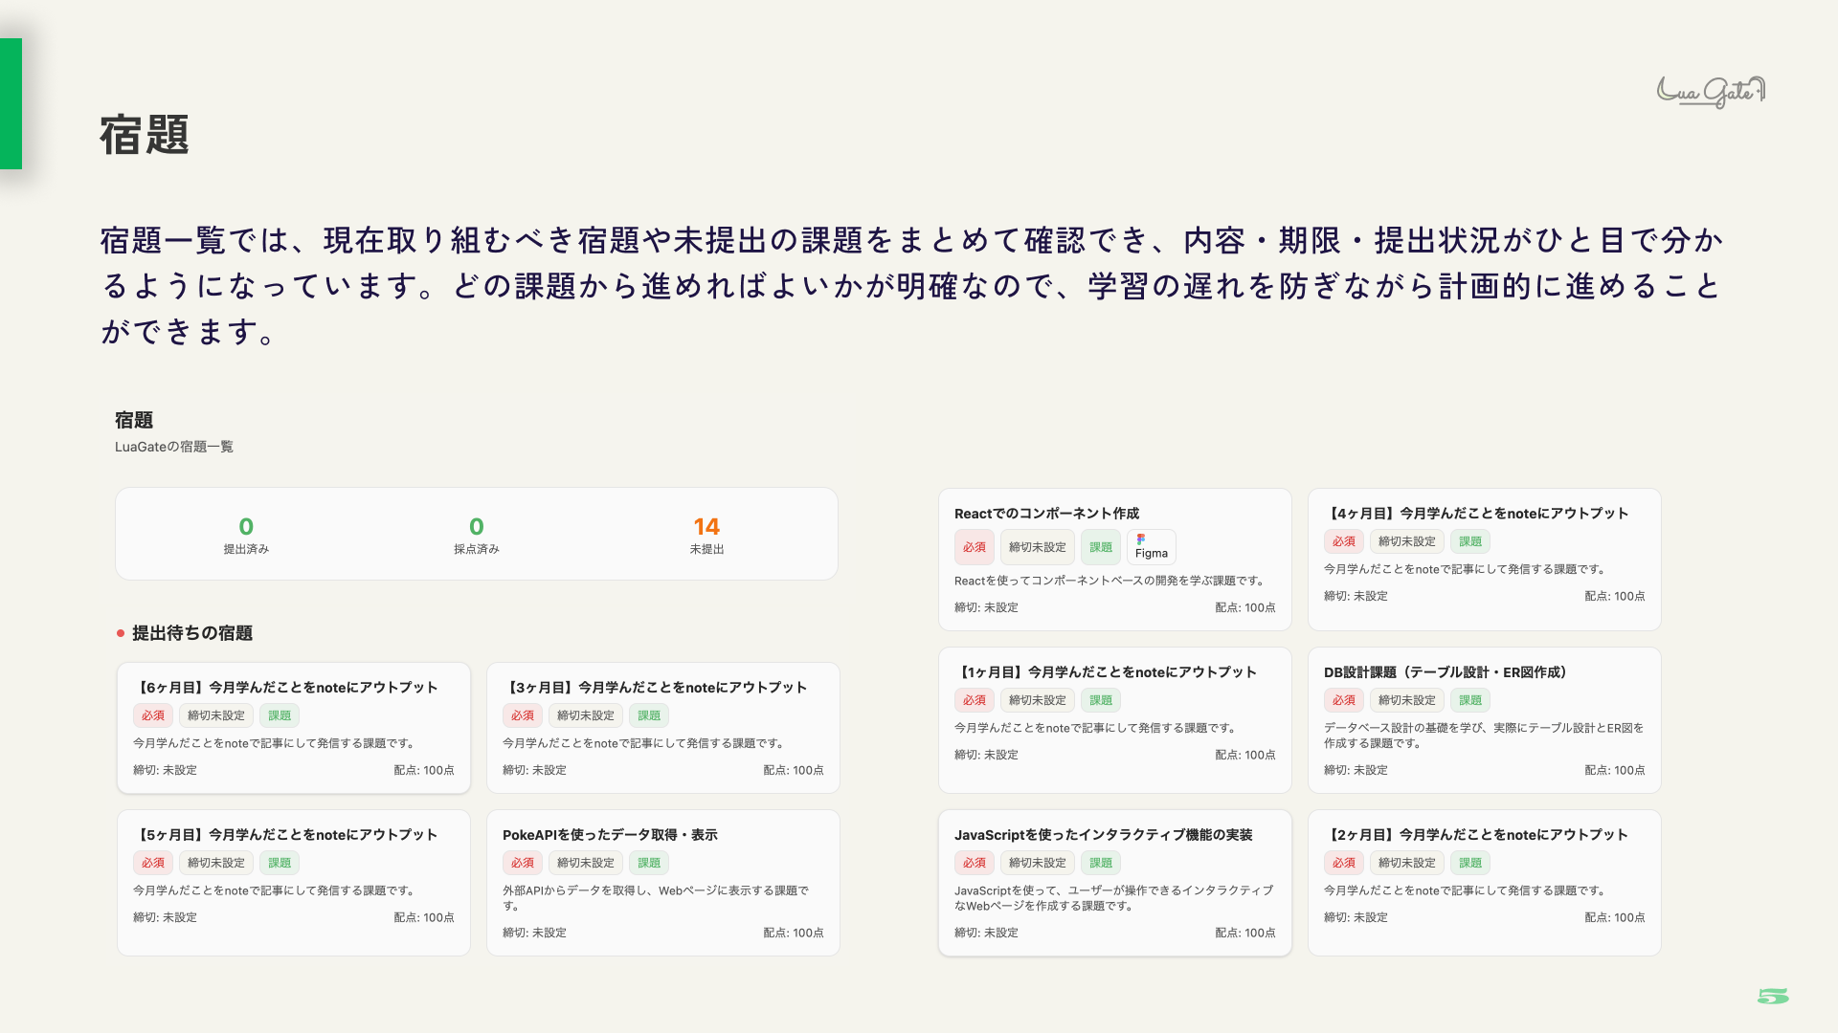Open the JavaScript interactive feature homework title
The image size is (1838, 1033).
[1103, 835]
